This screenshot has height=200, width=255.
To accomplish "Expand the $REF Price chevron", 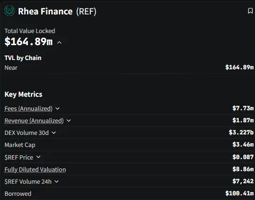I will 38,157.
